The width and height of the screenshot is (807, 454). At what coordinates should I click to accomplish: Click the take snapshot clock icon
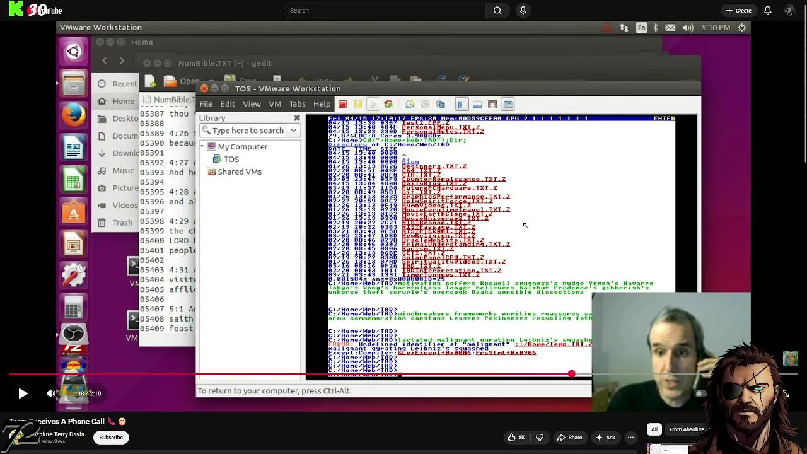(x=410, y=104)
